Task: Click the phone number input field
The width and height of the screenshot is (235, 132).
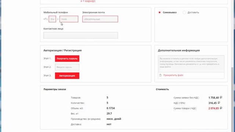Action: pos(69,19)
